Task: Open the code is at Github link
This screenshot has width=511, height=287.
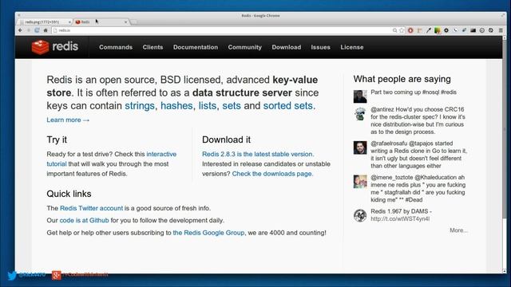Action: click(x=84, y=220)
